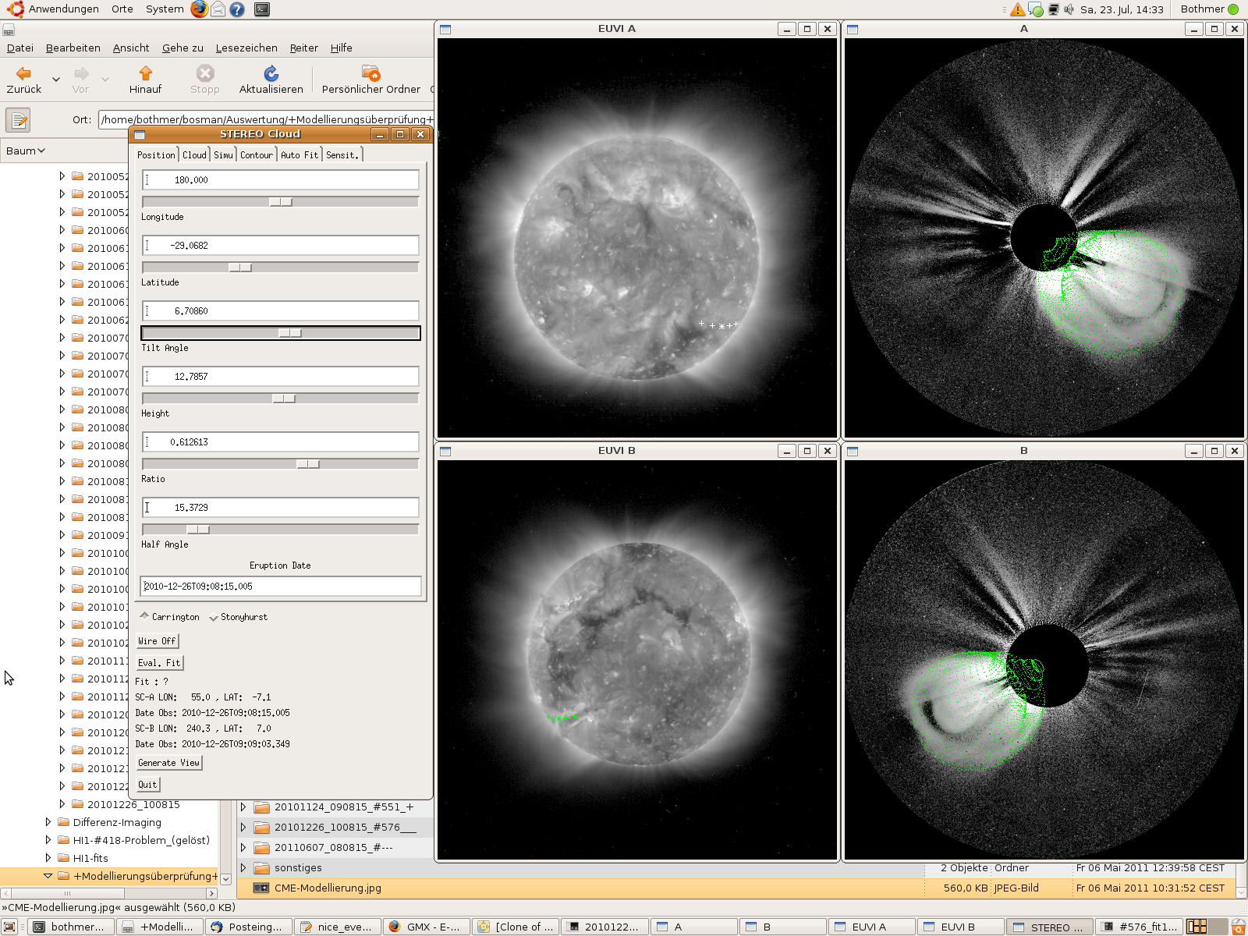Click the Height slider handle
Viewport: 1248px width, 936px height.
point(284,399)
